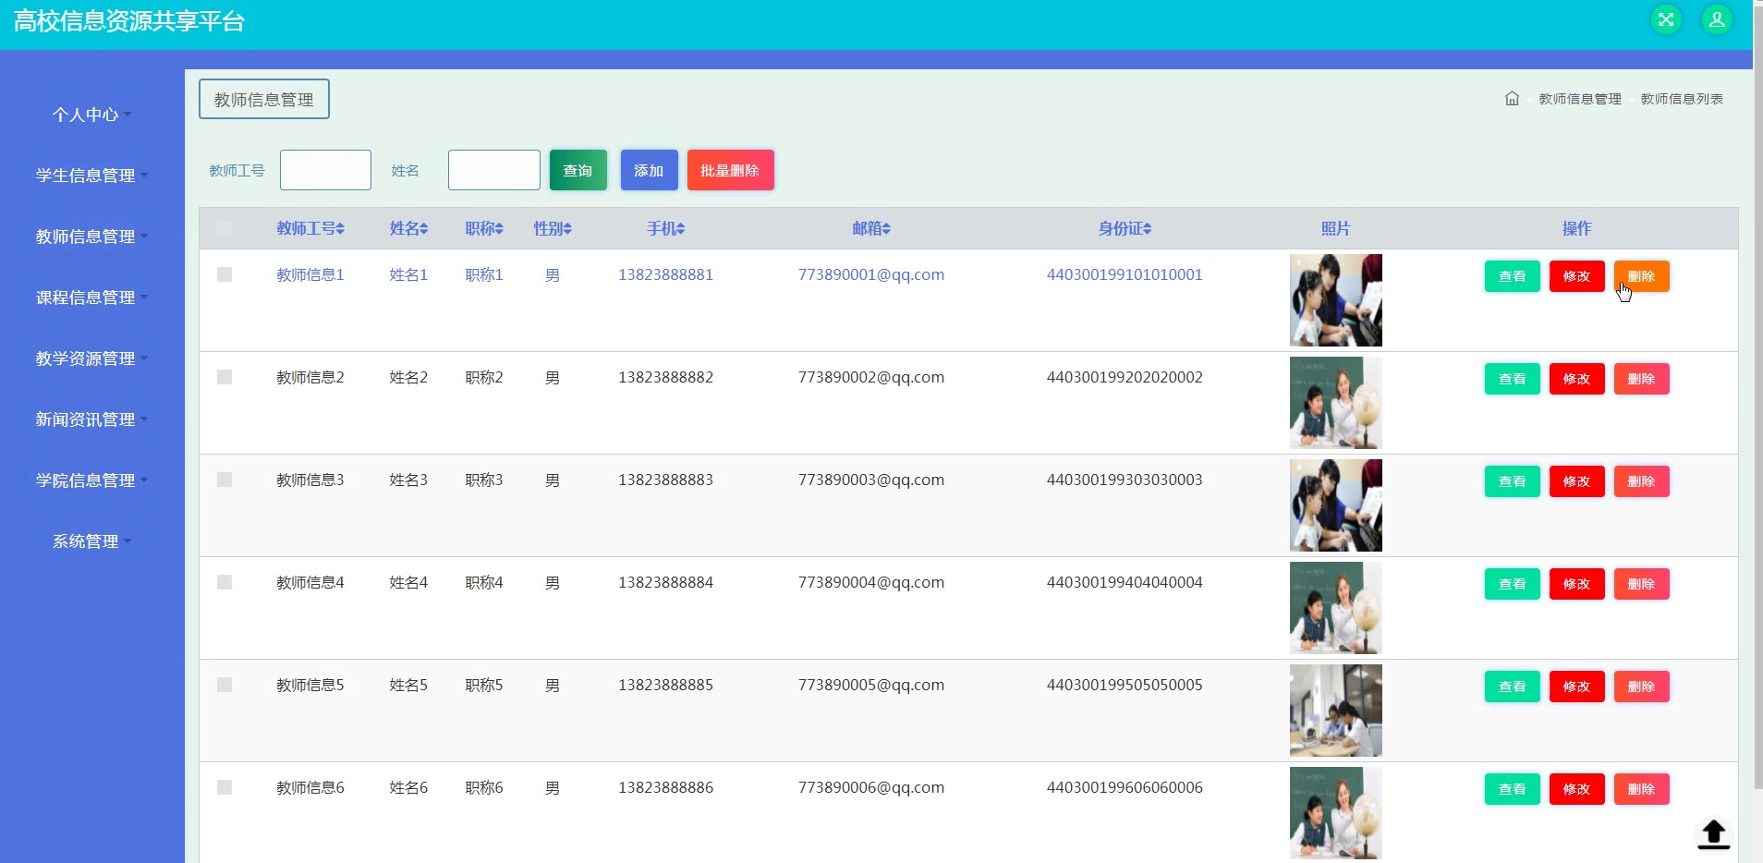Click 修改 button for 教师信息2
This screenshot has height=863, width=1763.
tap(1576, 379)
